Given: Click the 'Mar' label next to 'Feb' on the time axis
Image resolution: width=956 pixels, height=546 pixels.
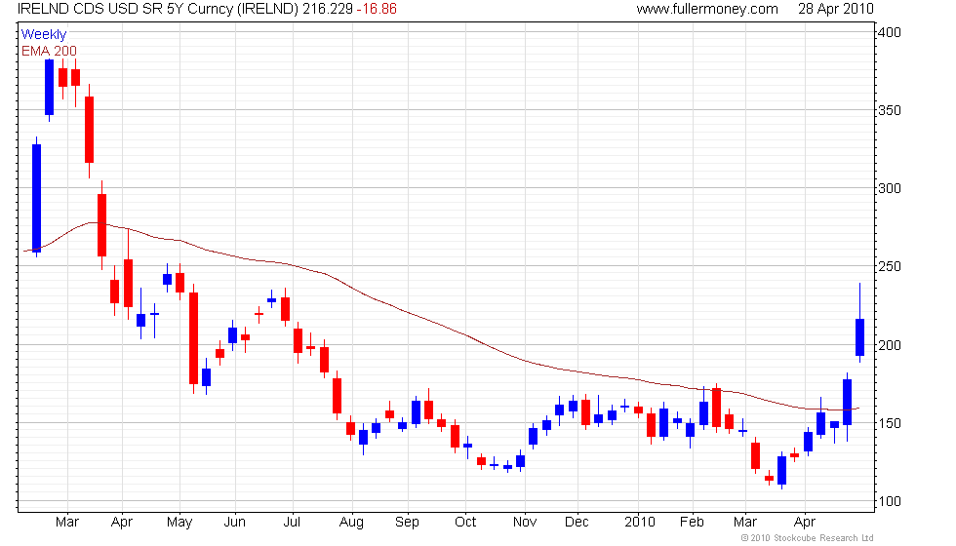Looking at the screenshot, I should click(x=745, y=523).
